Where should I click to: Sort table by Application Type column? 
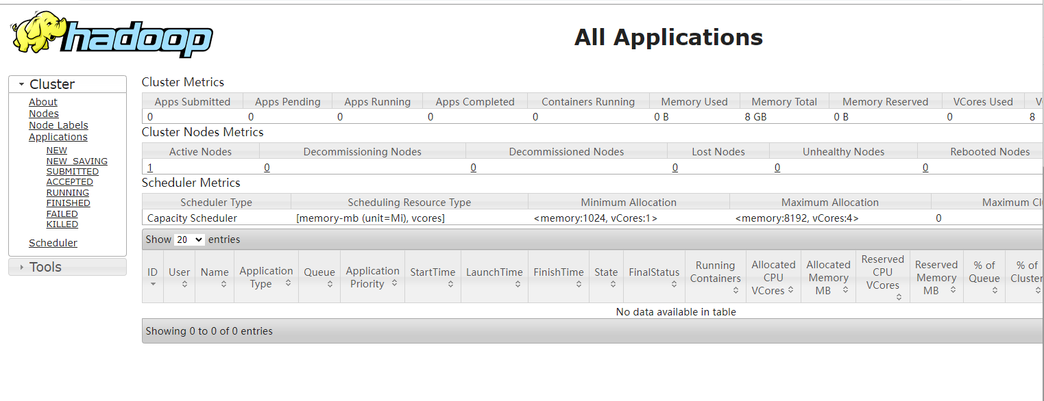point(266,276)
